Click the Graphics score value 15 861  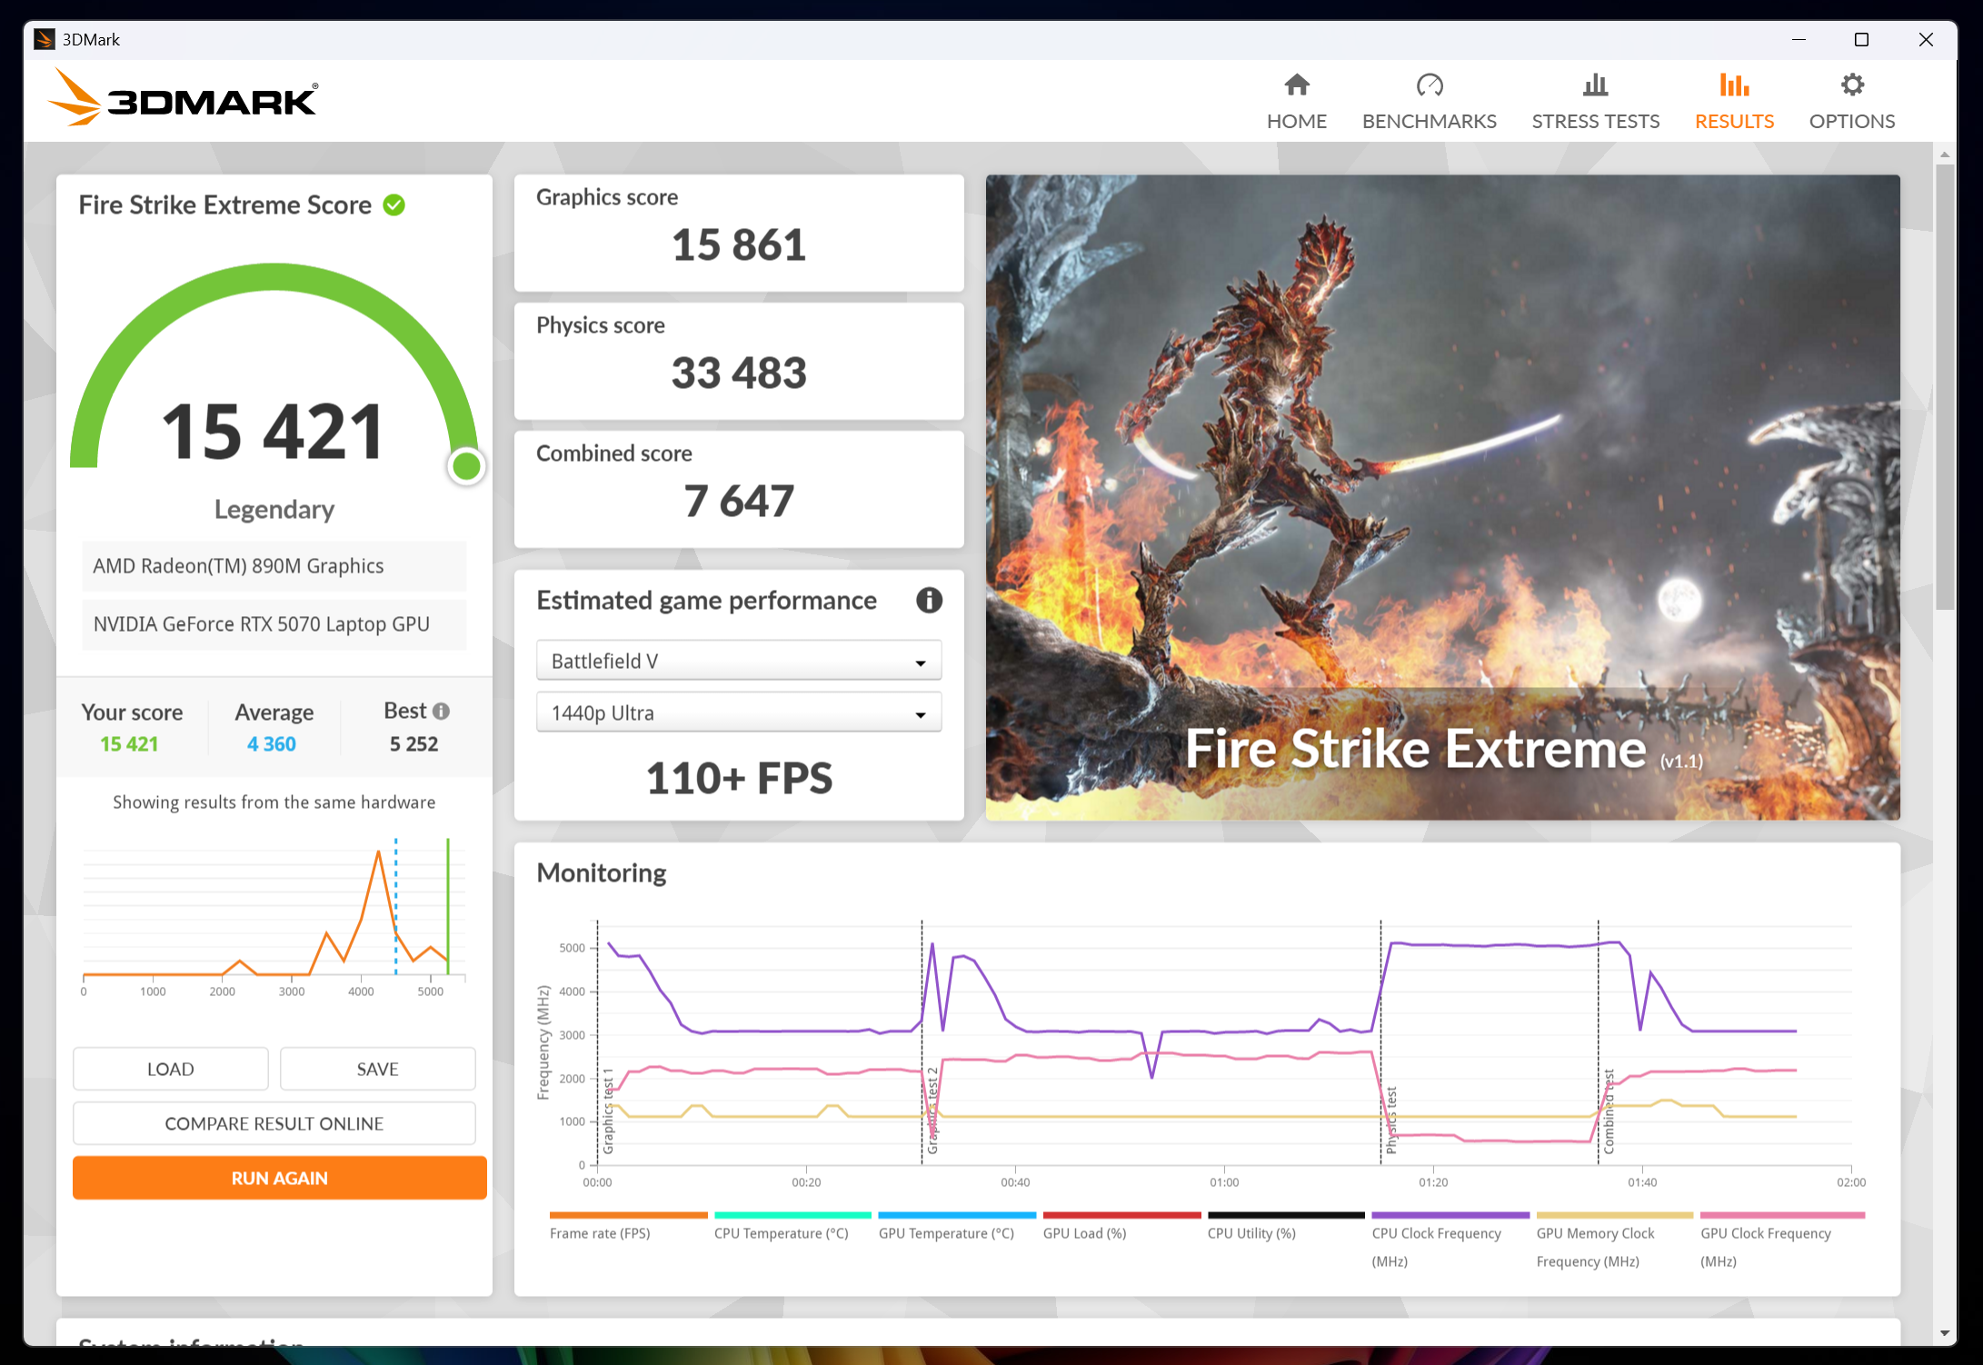coord(739,245)
